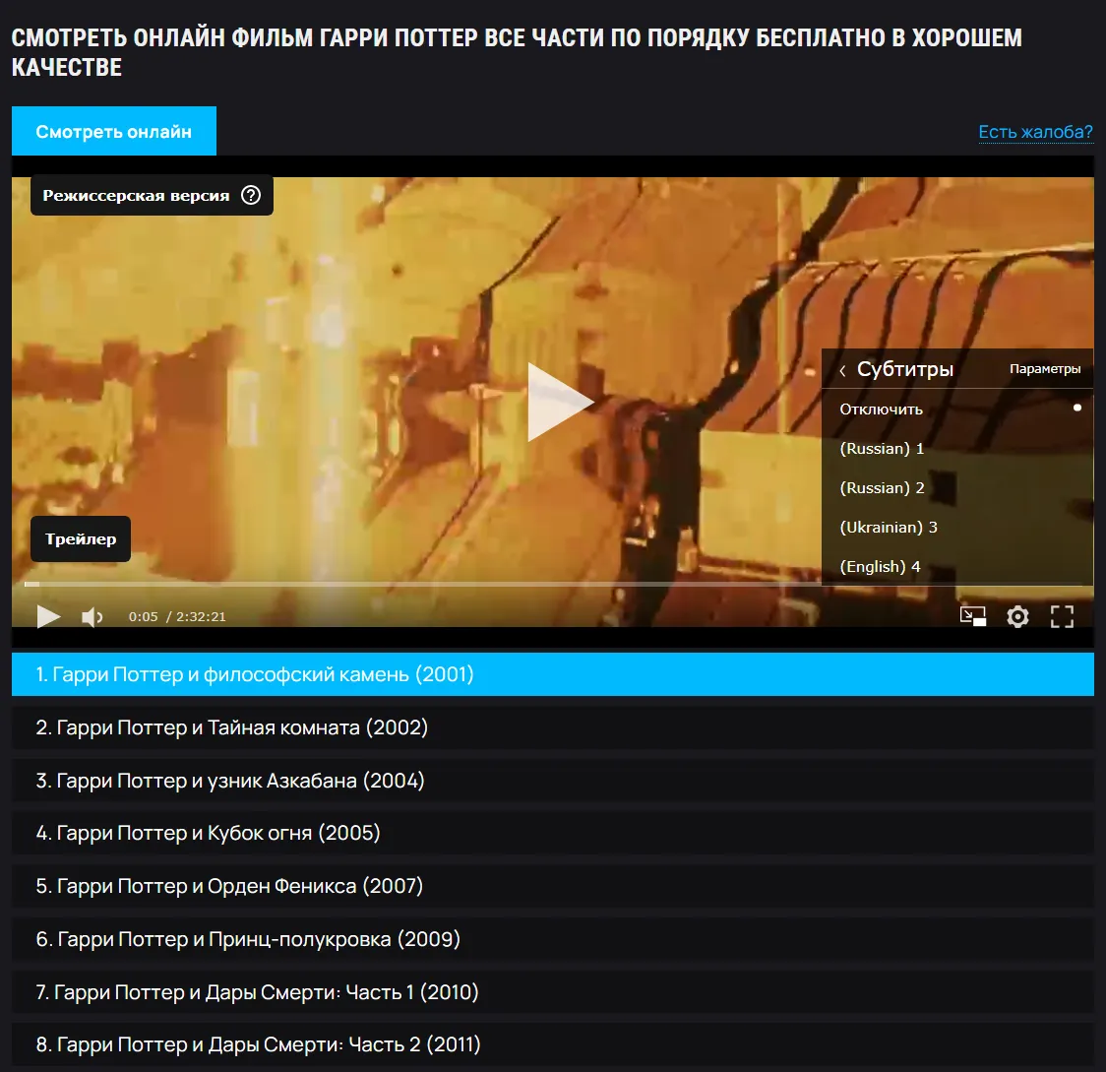Select Дары Смерти: Часть 2 (2011)

553,1045
